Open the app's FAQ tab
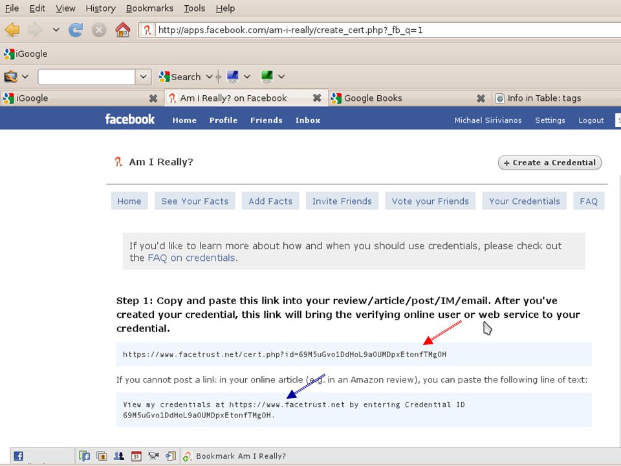Viewport: 621px width, 466px height. point(589,201)
